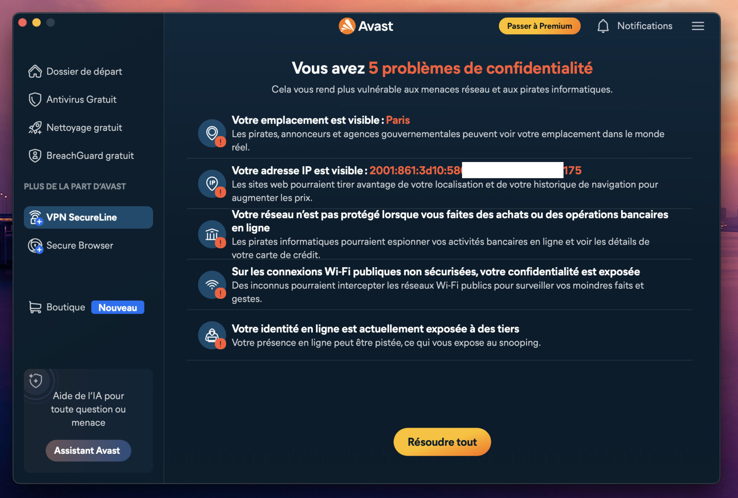The width and height of the screenshot is (738, 498).
Task: Click the visible location Paris text
Action: [398, 120]
